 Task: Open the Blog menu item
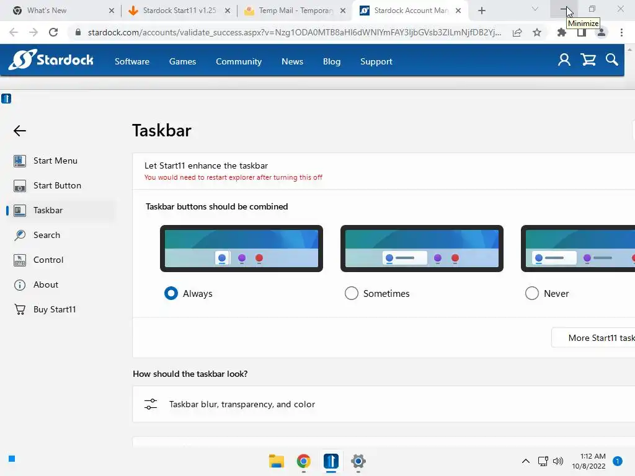click(x=332, y=61)
